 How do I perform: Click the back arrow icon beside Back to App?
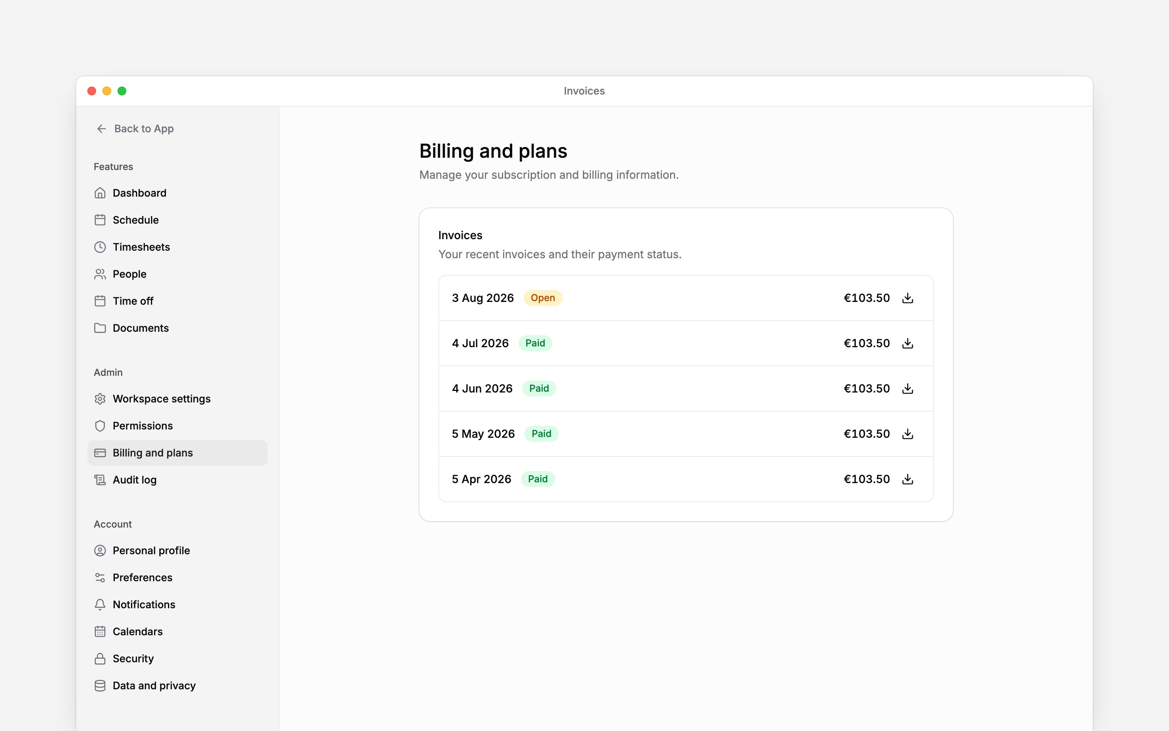point(101,129)
